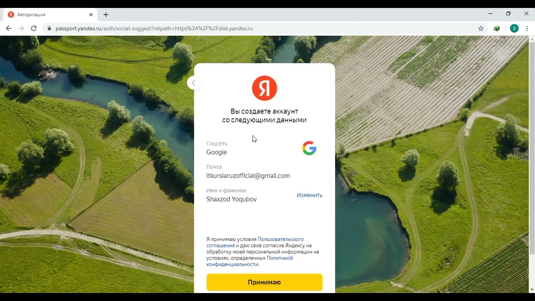This screenshot has width=535, height=301.
Task: Click the Почта label
Action: pyautogui.click(x=214, y=167)
